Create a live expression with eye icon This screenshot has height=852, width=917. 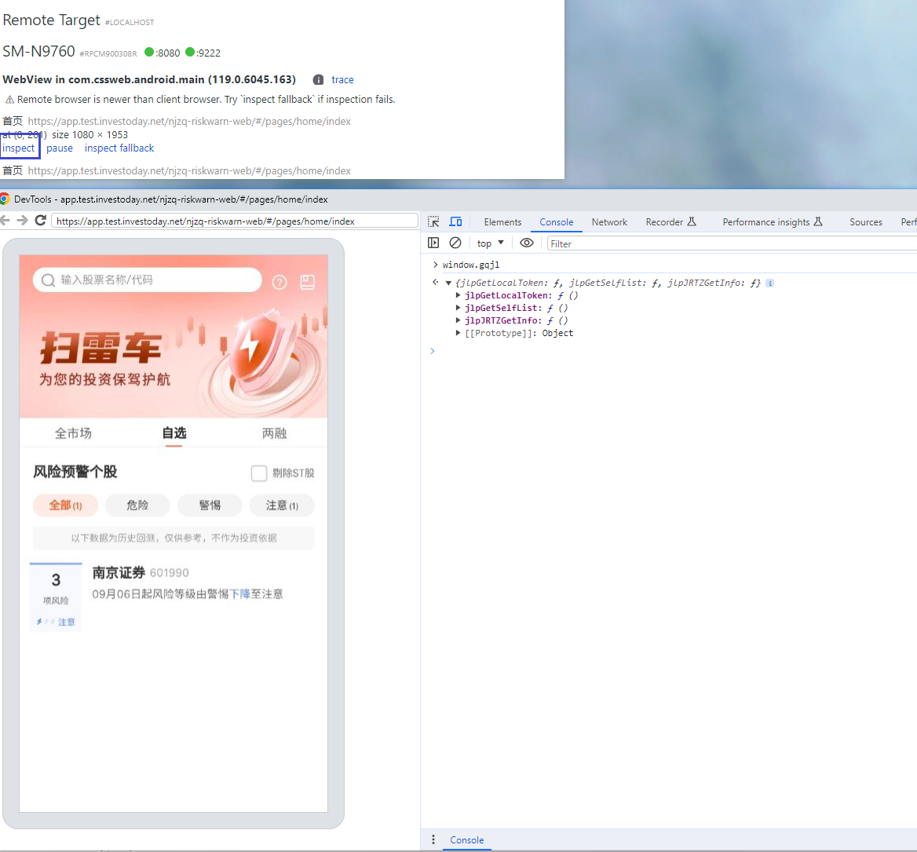click(526, 243)
